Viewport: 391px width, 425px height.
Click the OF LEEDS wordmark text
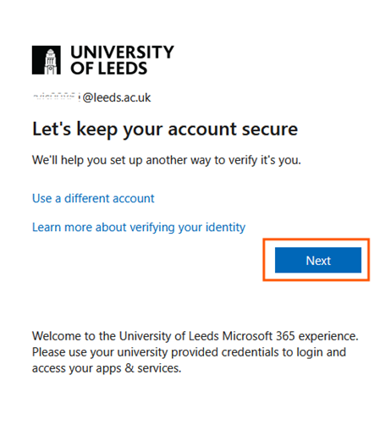tap(109, 68)
